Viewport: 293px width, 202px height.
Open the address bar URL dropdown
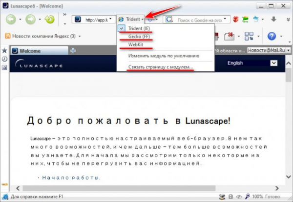pos(110,19)
